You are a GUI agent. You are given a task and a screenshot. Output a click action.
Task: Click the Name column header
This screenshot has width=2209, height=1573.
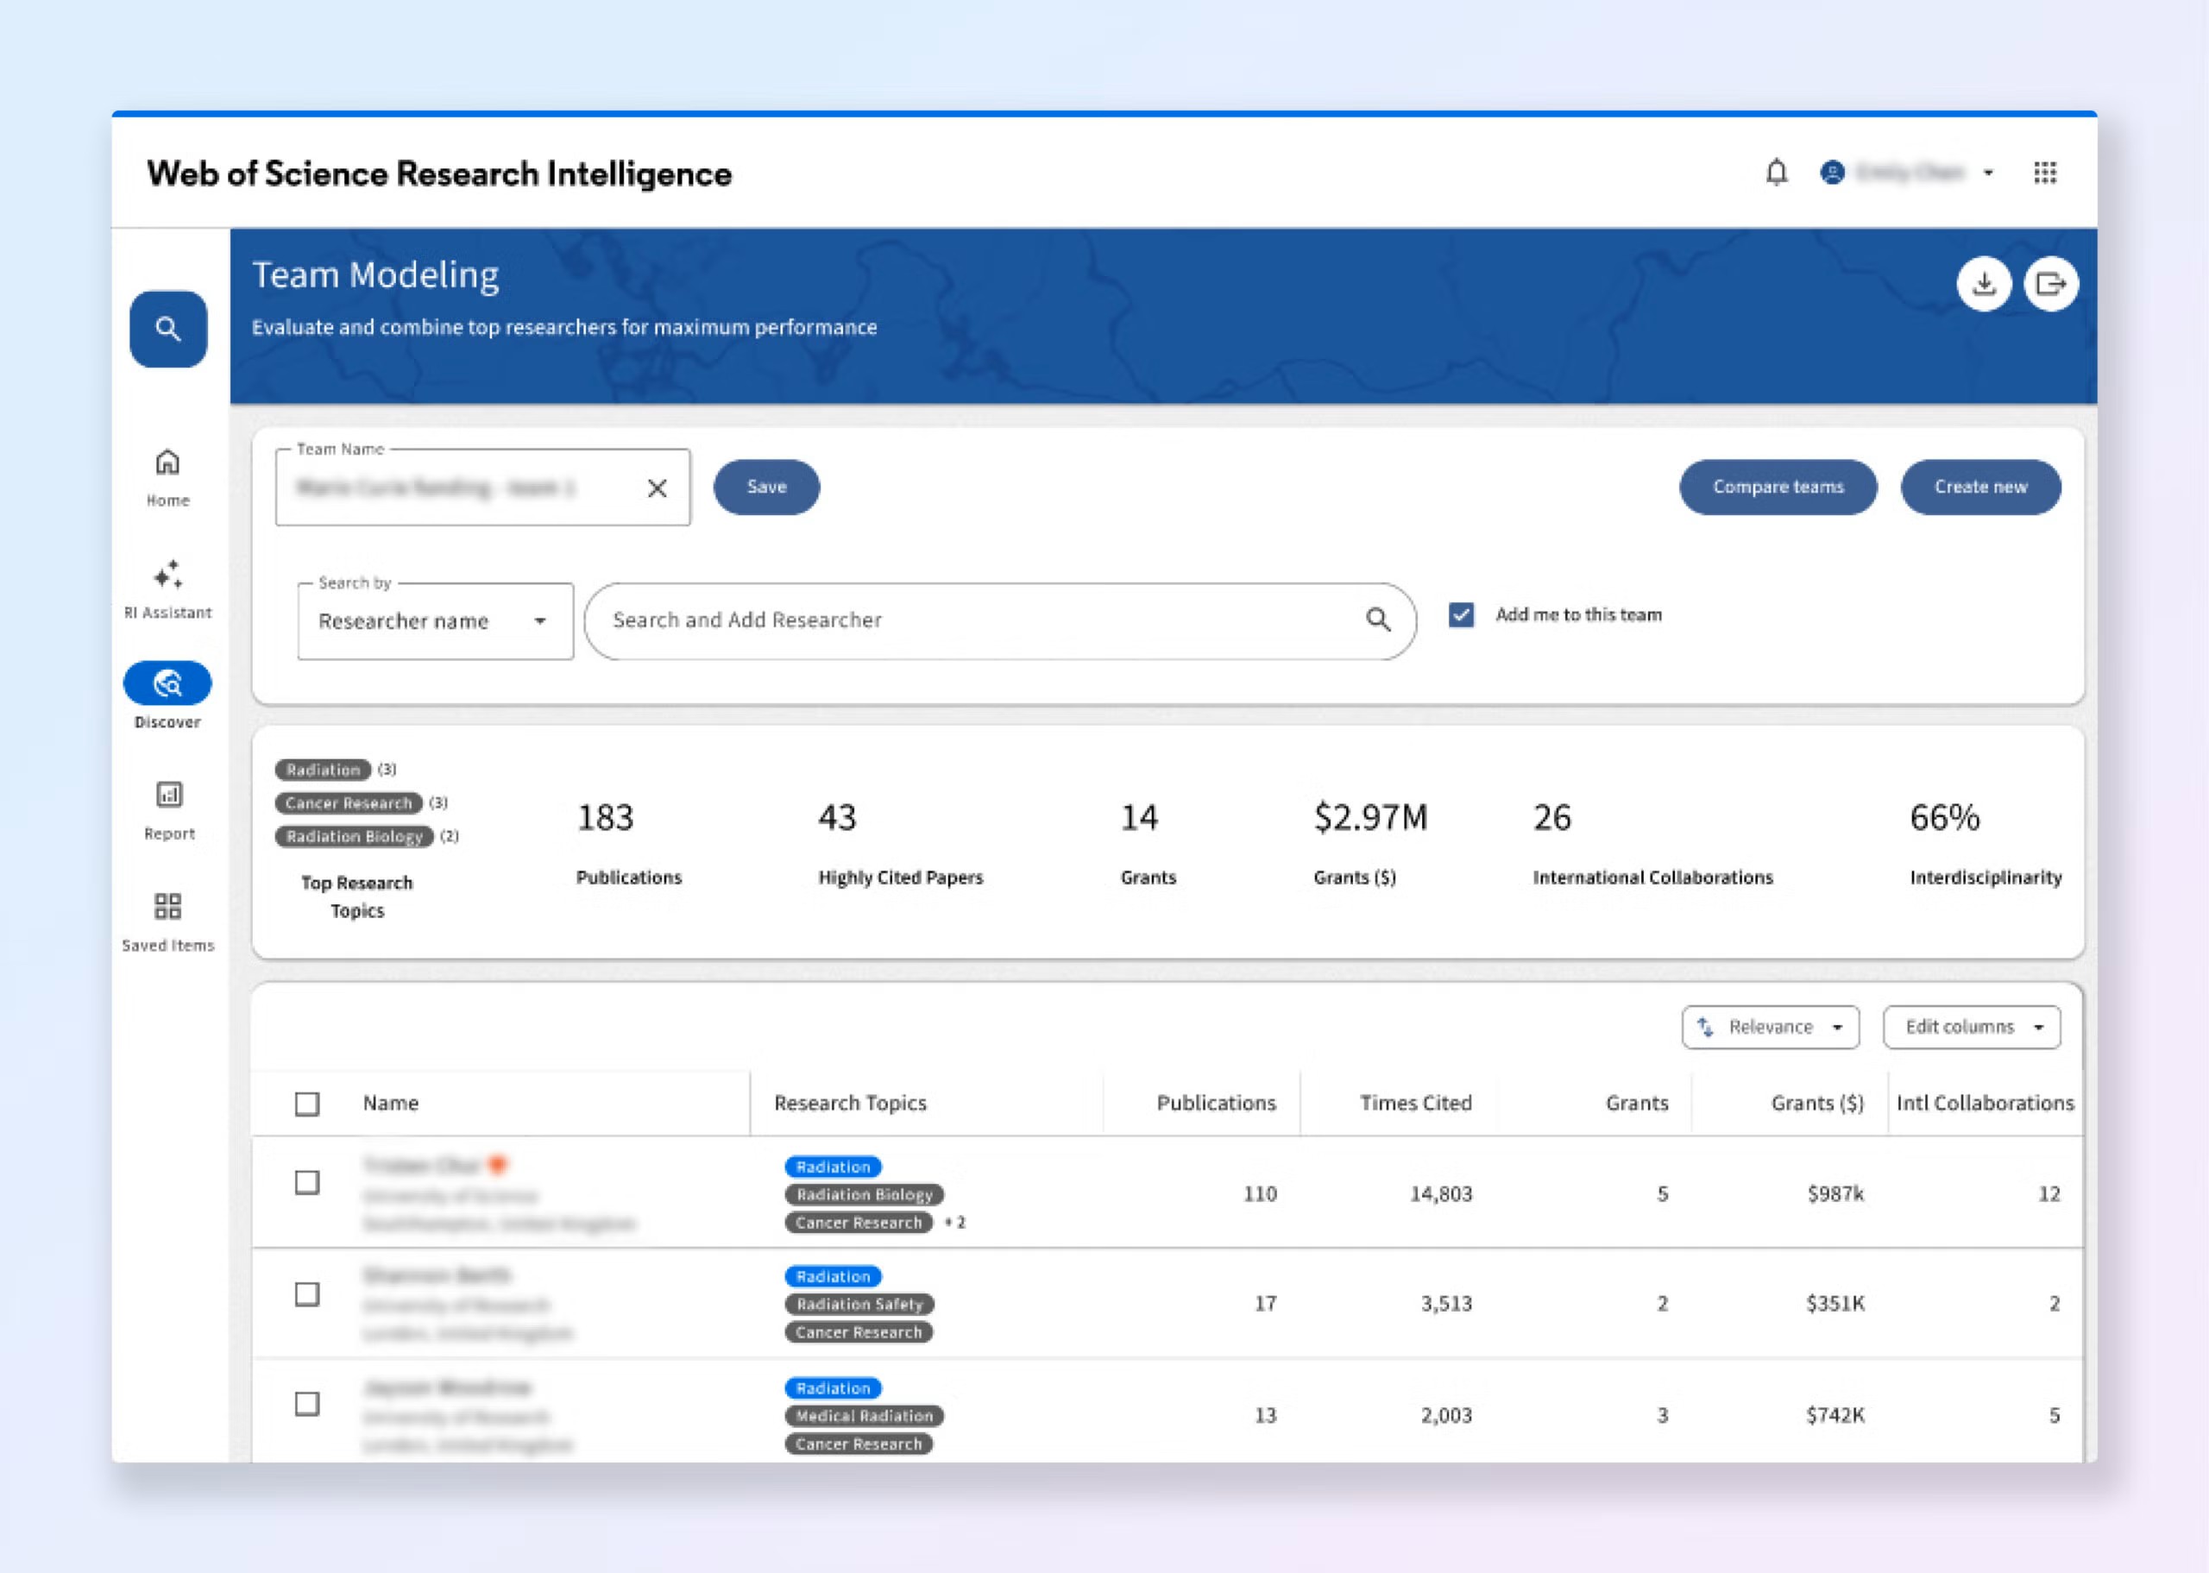click(391, 1104)
